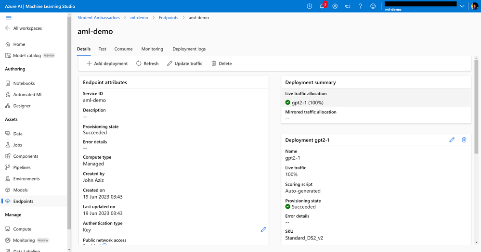Open the help question mark
The image size is (481, 252).
point(360,6)
